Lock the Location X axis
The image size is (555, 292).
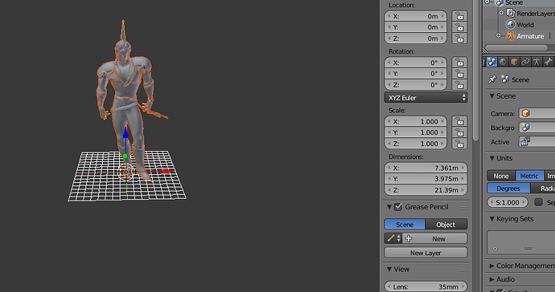pos(459,16)
